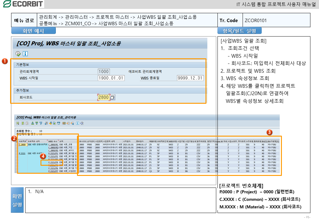Click the change layout grid icon

[64, 123]
